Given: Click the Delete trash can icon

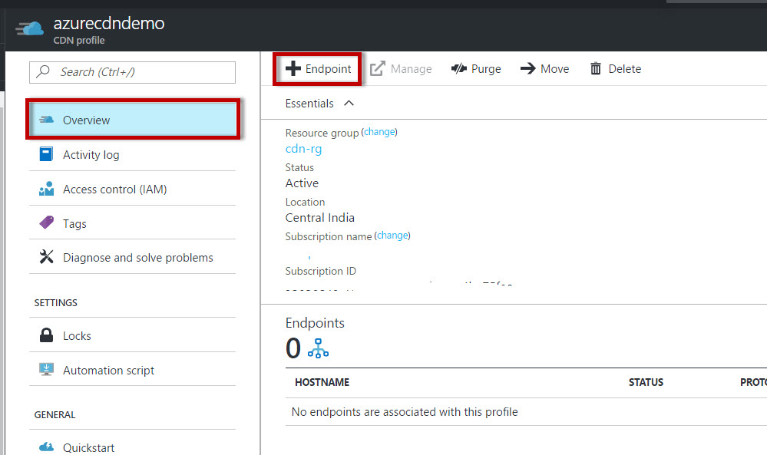Looking at the screenshot, I should pos(595,68).
